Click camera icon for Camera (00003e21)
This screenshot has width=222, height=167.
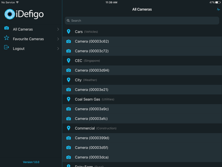point(68,90)
